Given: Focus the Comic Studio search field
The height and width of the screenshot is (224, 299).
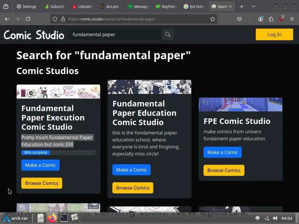Looking at the screenshot, I should 115,34.
